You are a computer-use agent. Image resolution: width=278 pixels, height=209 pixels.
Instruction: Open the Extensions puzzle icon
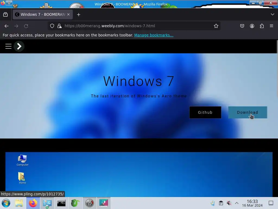click(x=262, y=26)
